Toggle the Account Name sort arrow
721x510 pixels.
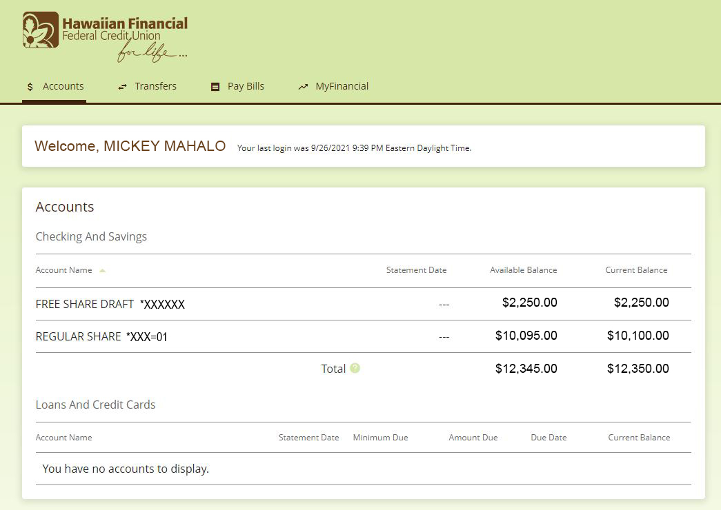[102, 270]
